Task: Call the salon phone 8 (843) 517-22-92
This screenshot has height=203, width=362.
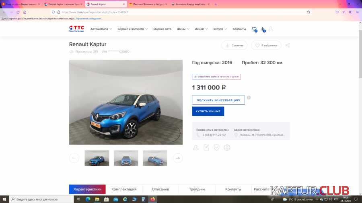Action: point(214,135)
